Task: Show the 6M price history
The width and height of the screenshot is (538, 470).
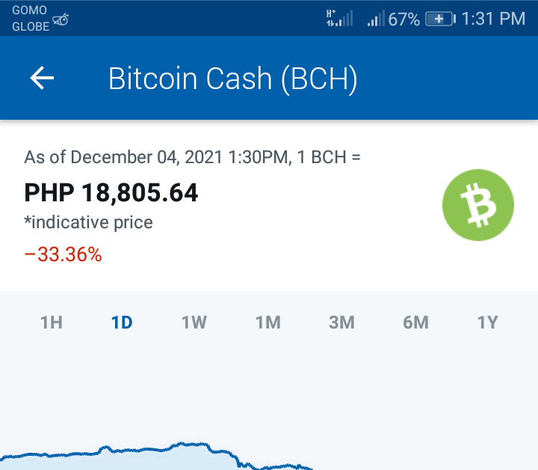Action: pos(416,323)
